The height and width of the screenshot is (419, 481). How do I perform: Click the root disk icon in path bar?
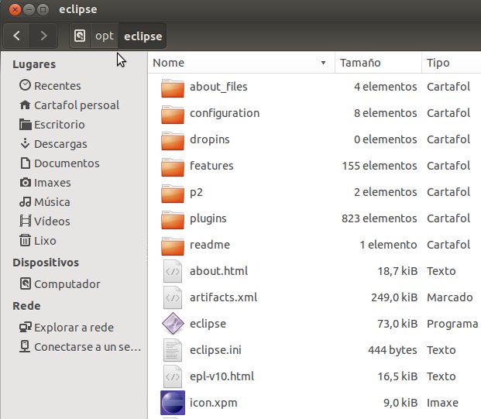coord(80,36)
